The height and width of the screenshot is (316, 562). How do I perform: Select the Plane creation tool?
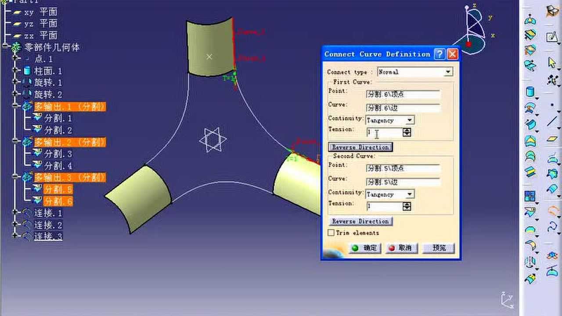pos(552,139)
